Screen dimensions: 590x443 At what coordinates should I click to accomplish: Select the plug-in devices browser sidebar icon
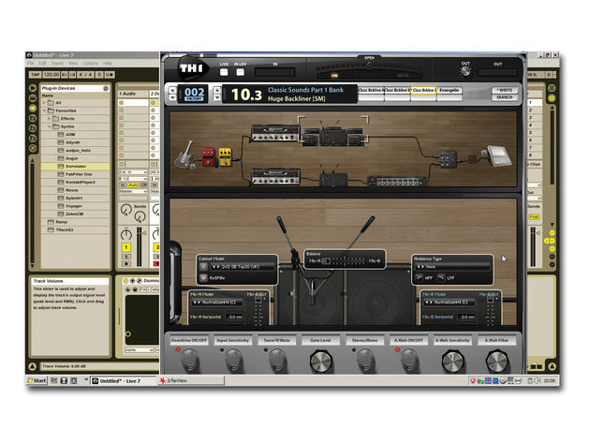pyautogui.click(x=33, y=108)
